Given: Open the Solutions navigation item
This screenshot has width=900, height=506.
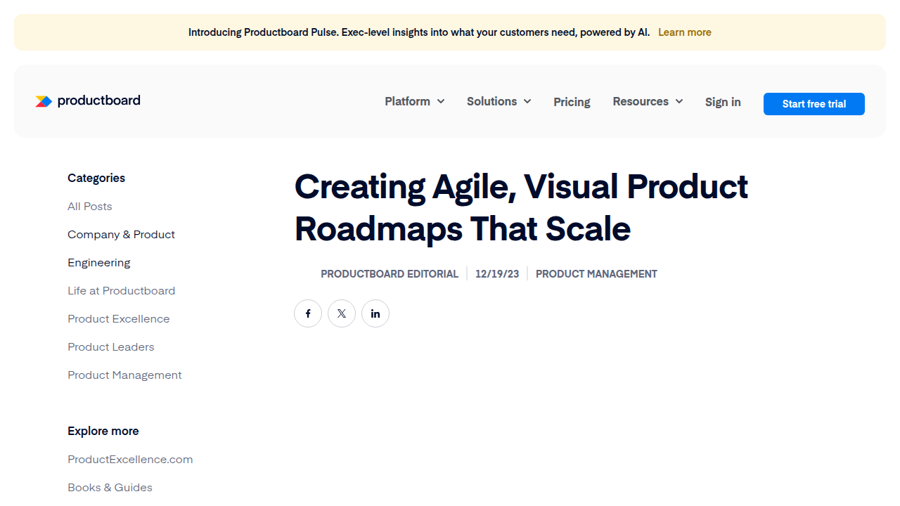Looking at the screenshot, I should point(491,101).
